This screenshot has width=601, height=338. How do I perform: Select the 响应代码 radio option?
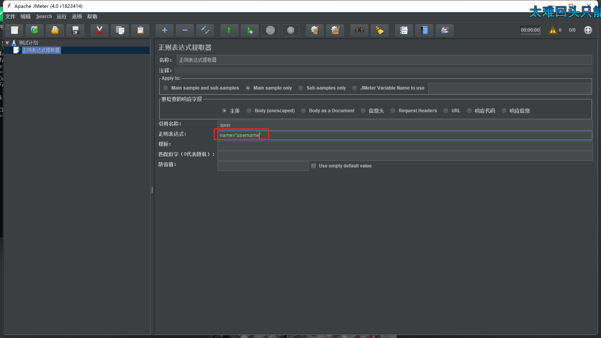[469, 111]
